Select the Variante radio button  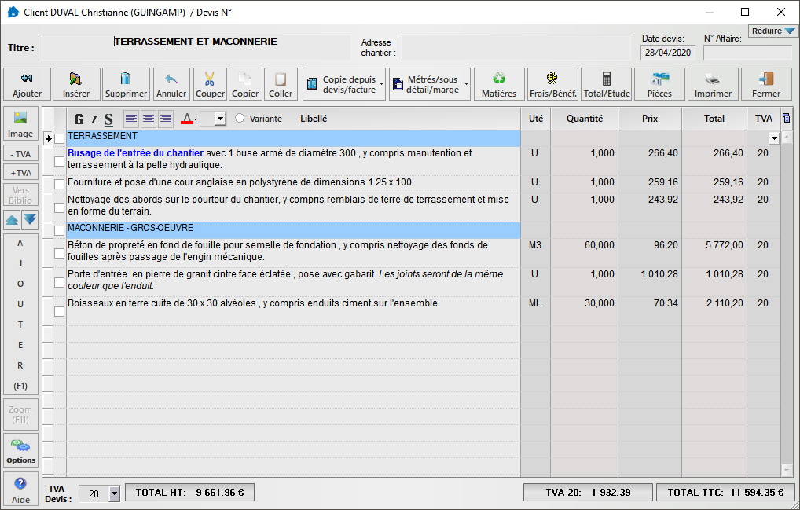(x=239, y=119)
